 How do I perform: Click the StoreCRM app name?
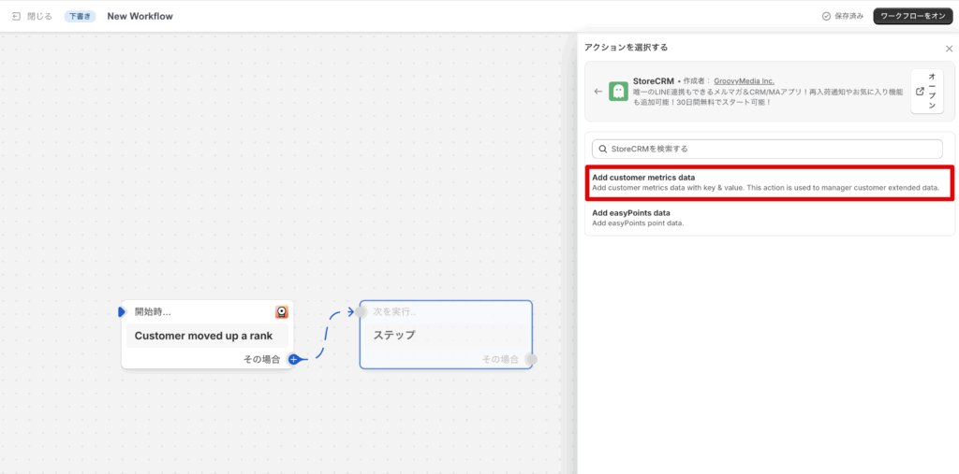coord(653,80)
